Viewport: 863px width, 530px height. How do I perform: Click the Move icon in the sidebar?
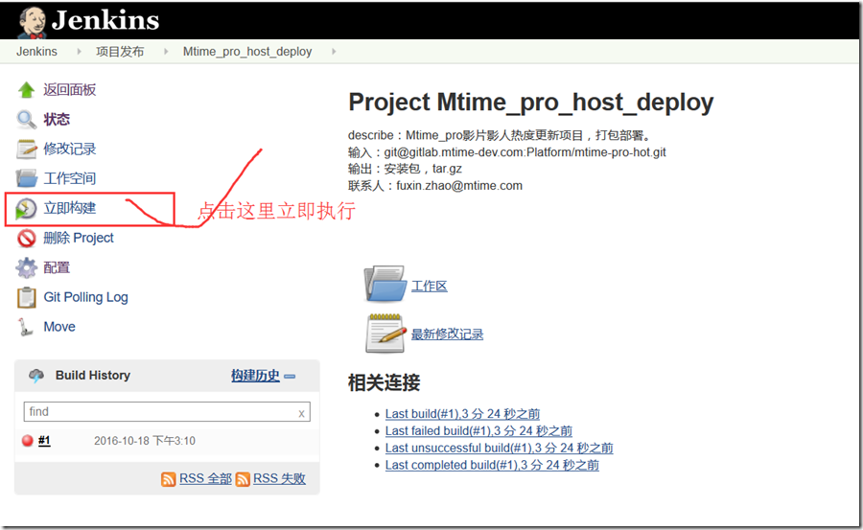pos(25,327)
